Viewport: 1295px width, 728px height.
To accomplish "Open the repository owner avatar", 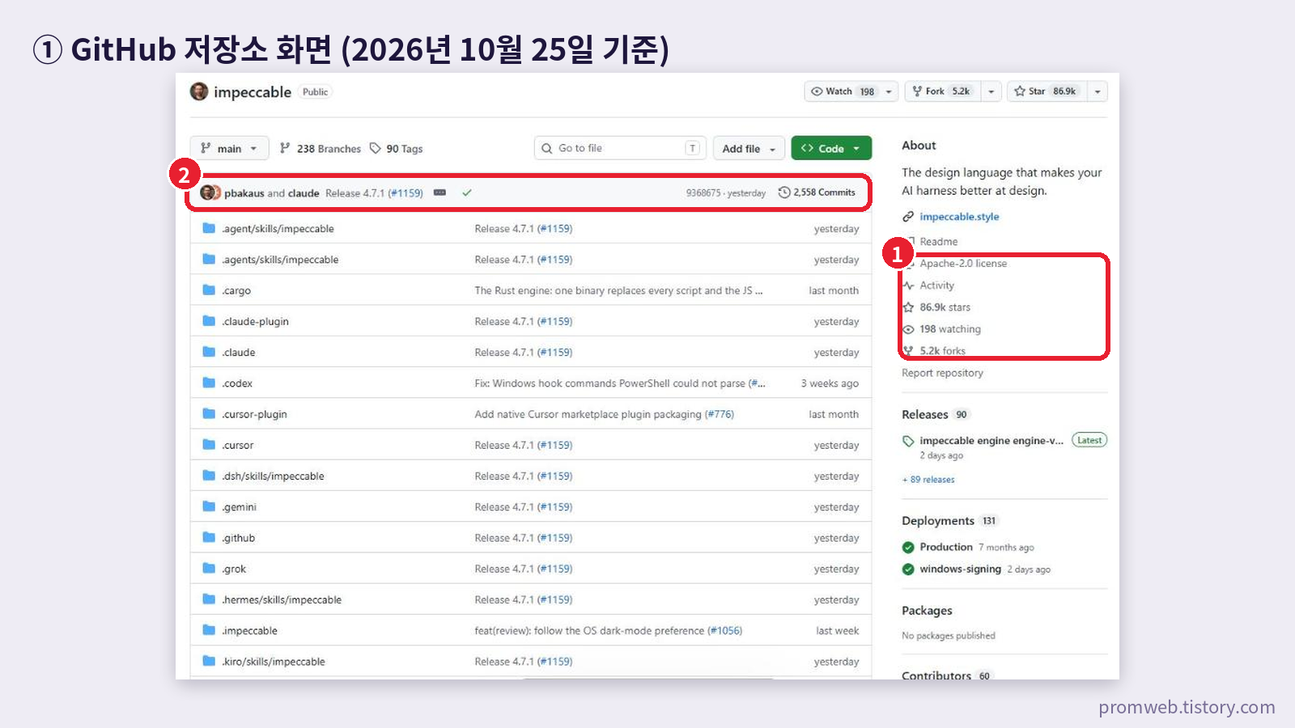I will coord(199,91).
